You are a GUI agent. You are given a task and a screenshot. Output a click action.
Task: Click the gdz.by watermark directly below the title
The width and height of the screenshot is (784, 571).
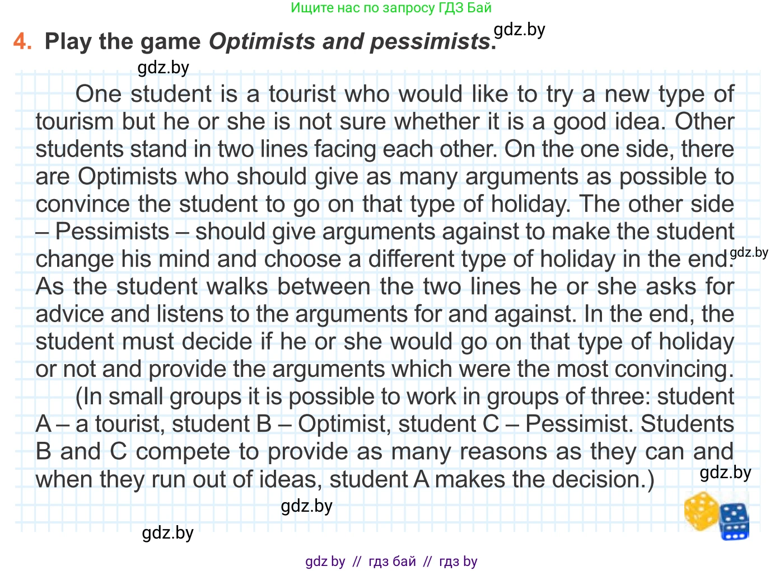tap(163, 68)
